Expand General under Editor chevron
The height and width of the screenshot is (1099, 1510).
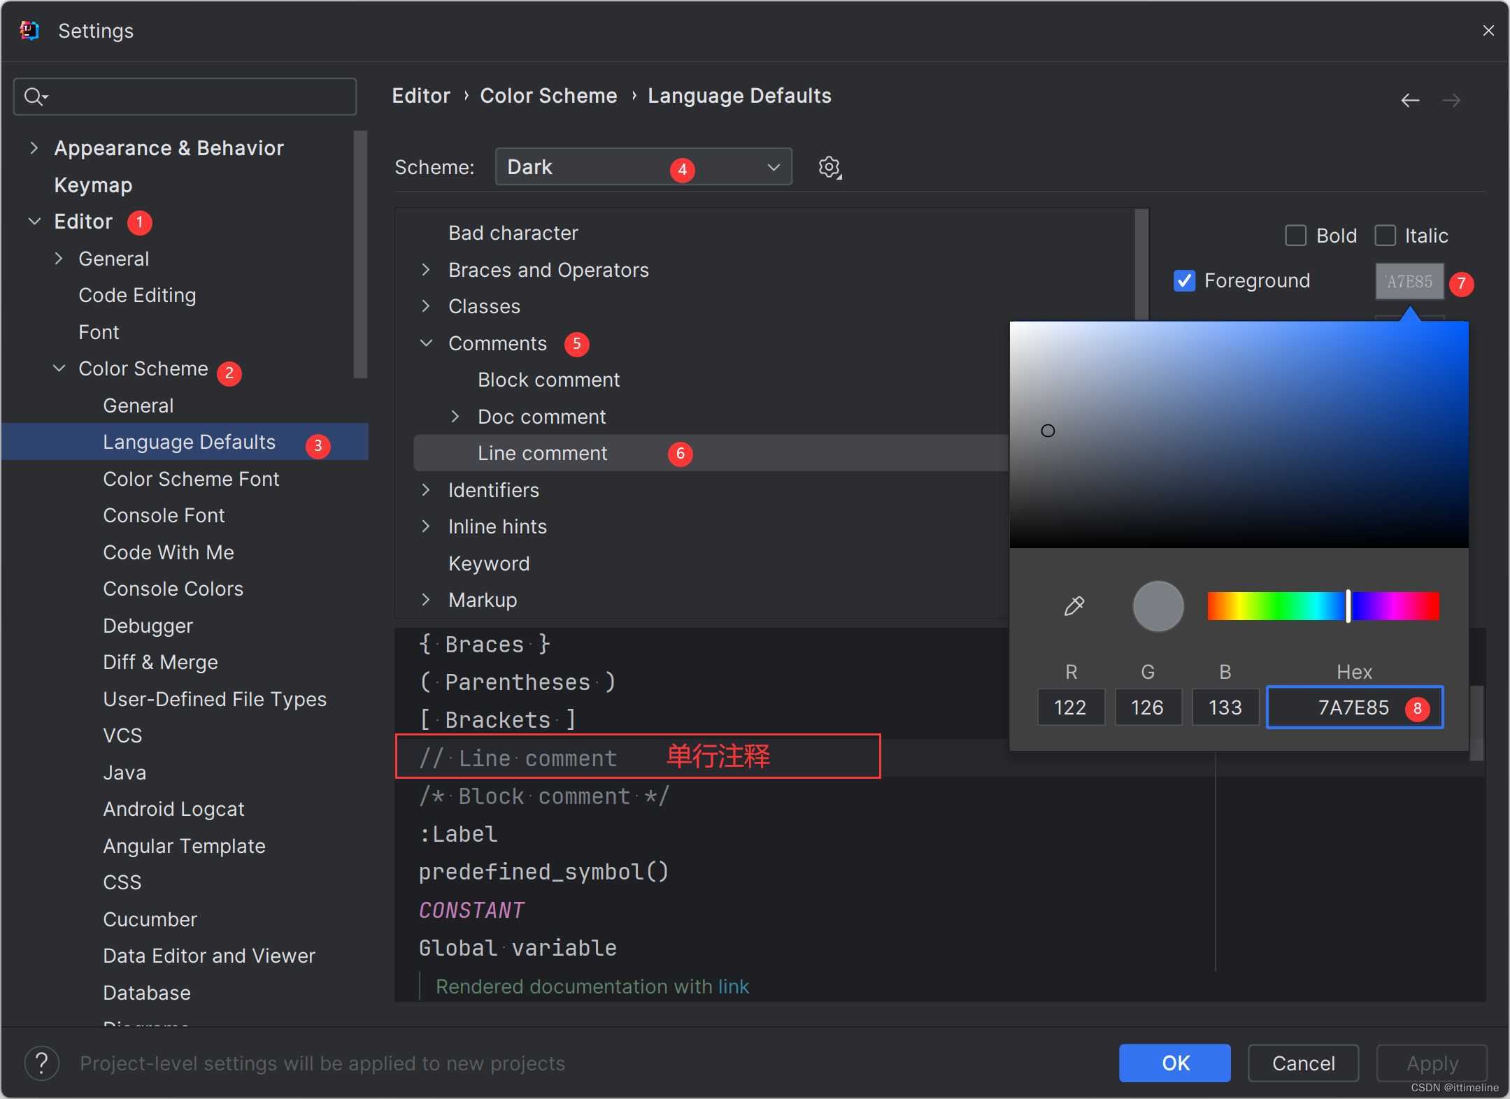[59, 259]
